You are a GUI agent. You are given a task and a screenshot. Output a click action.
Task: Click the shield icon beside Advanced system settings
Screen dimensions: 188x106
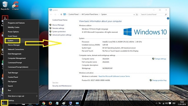pos(50,35)
